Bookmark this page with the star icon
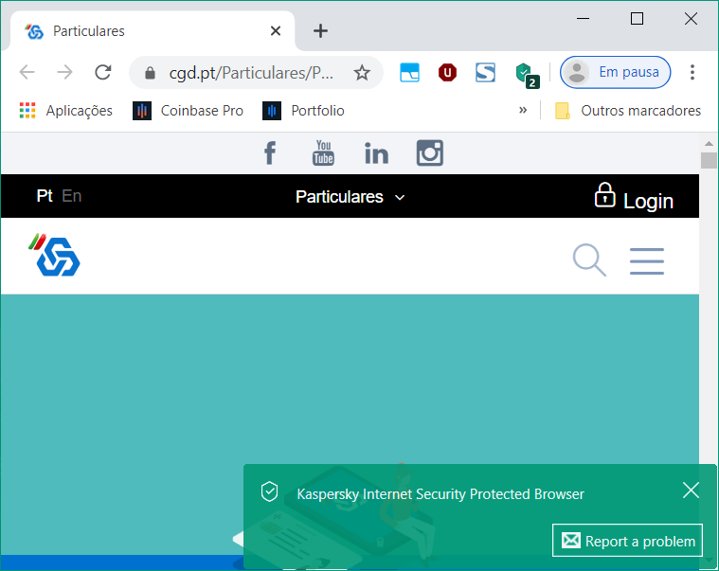The image size is (719, 571). [x=362, y=72]
